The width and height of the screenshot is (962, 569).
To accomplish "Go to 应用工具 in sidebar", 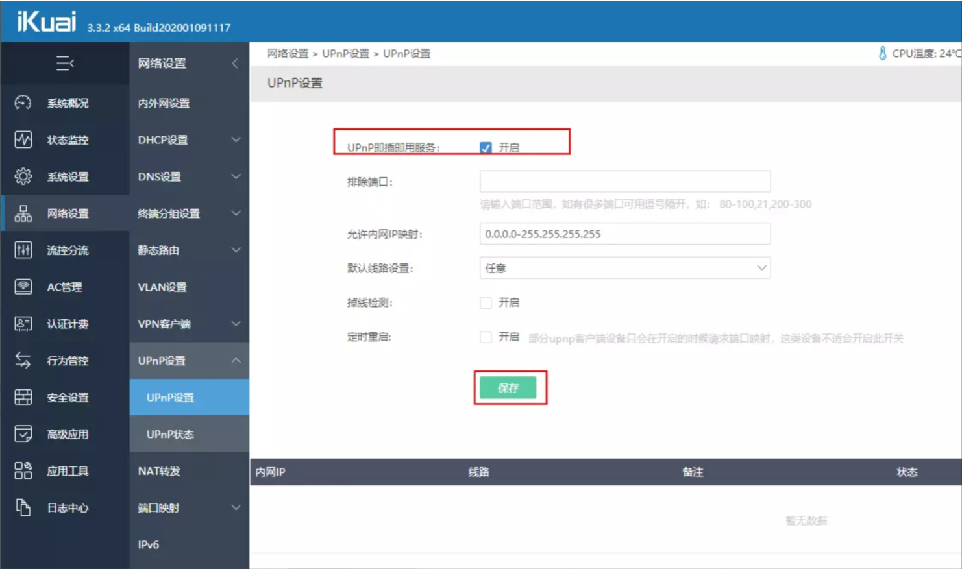I will pyautogui.click(x=68, y=471).
